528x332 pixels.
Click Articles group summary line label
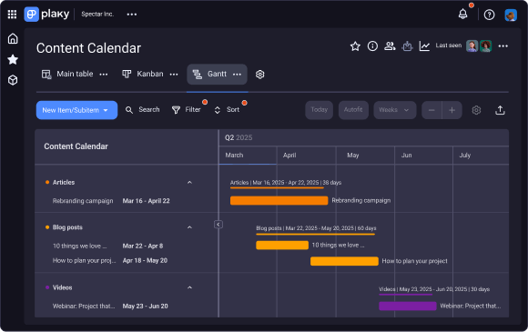[x=286, y=183]
